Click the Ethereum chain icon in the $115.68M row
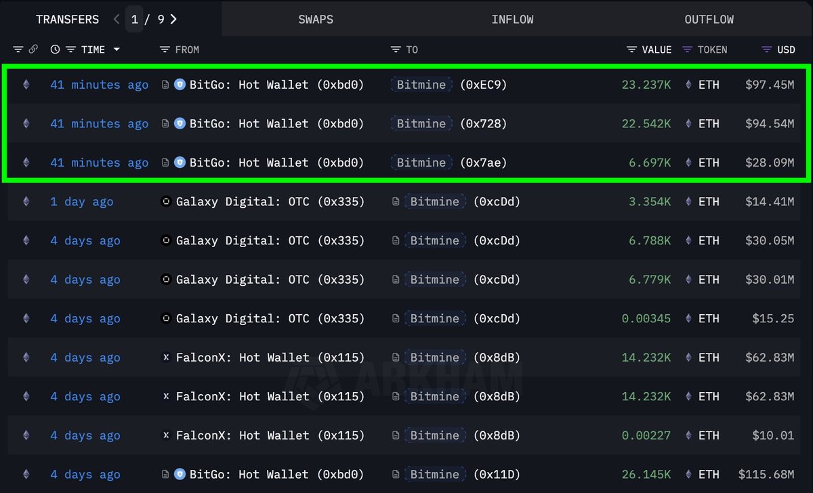The height and width of the screenshot is (493, 813). point(26,475)
